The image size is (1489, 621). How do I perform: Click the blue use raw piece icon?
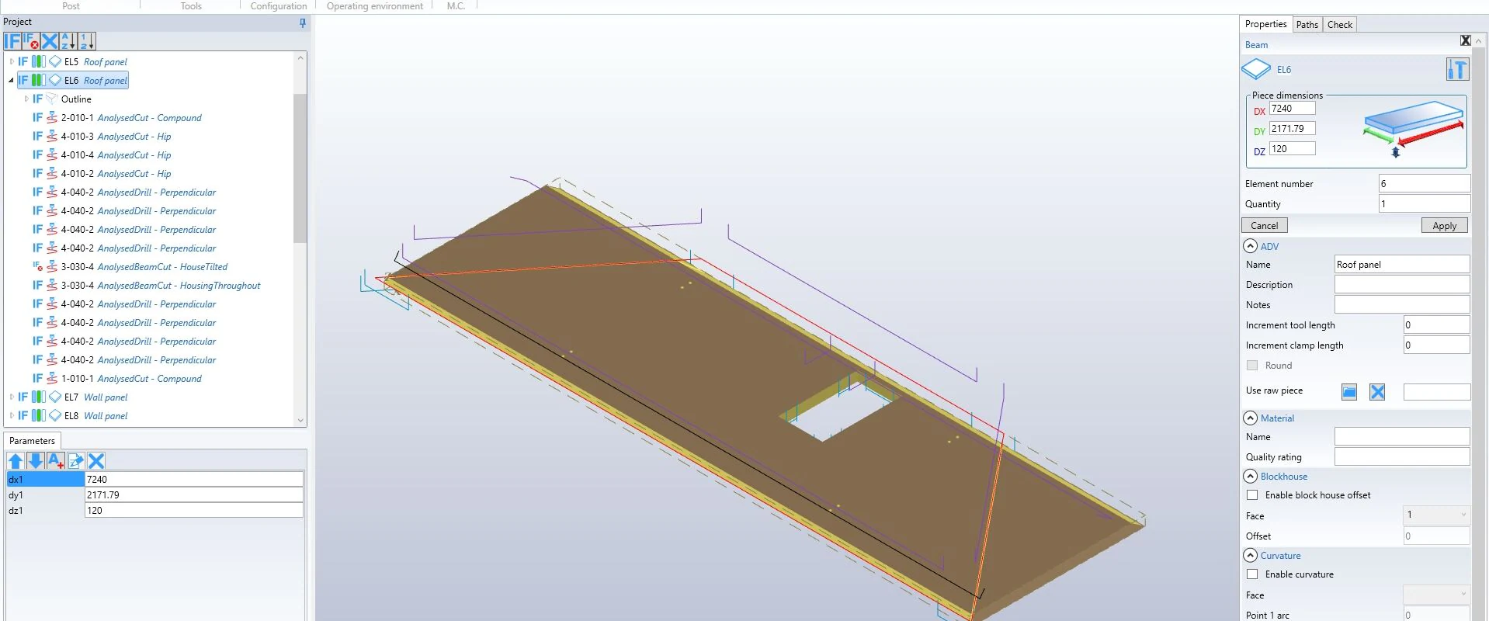pos(1349,392)
